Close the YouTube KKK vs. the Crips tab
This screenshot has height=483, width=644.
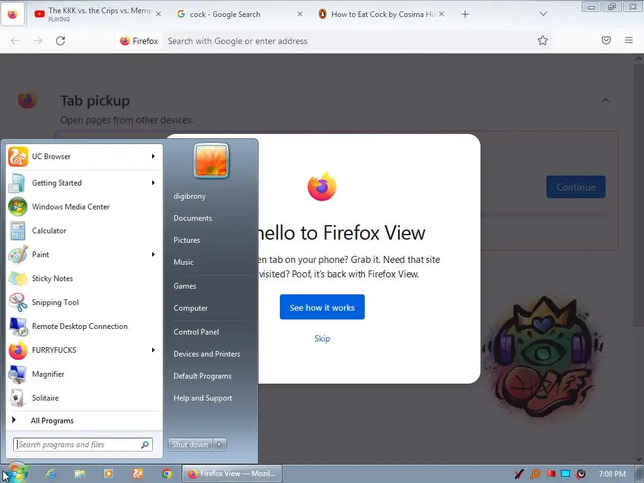tap(158, 14)
